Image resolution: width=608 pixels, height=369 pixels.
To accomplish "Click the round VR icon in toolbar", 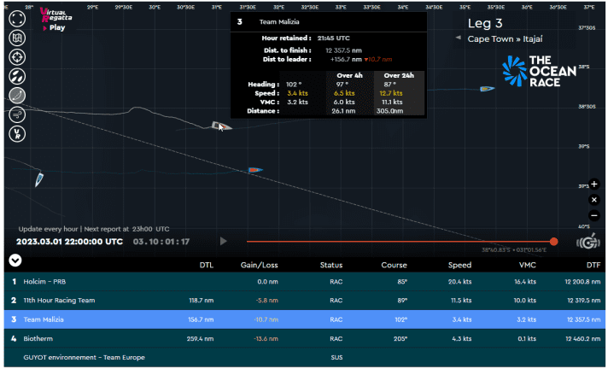I will (x=16, y=133).
